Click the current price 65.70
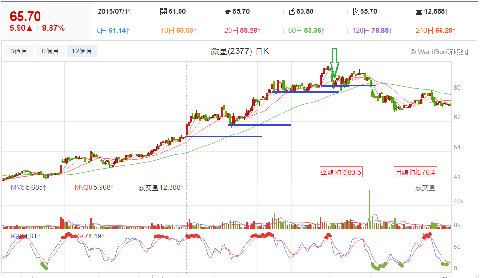Viewport: 481px width, 278px height. pos(25,16)
